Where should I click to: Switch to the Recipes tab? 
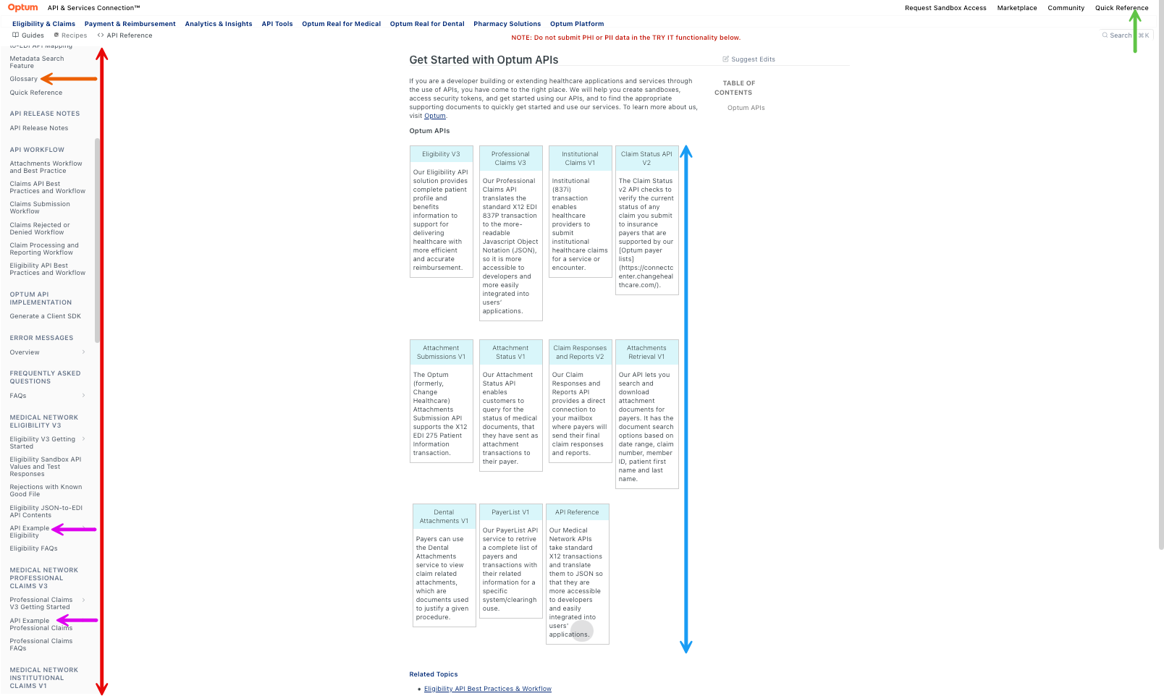coord(70,35)
